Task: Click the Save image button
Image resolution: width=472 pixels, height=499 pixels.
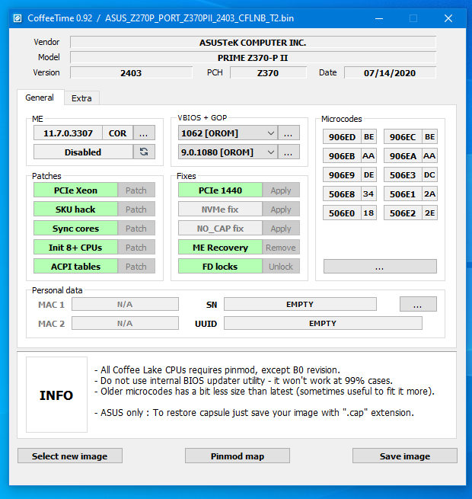Action: point(405,456)
